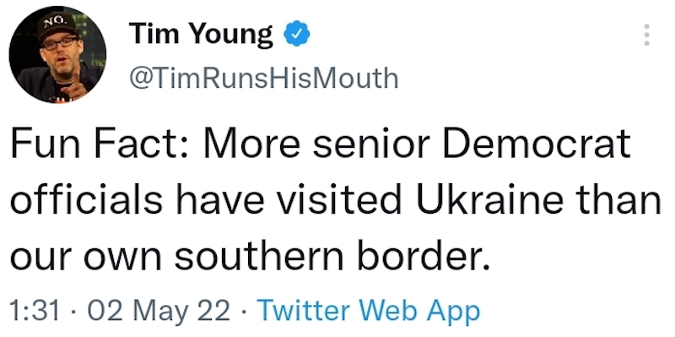The height and width of the screenshot is (337, 675).
Task: Click the word senior in tweet
Action: [x=370, y=143]
